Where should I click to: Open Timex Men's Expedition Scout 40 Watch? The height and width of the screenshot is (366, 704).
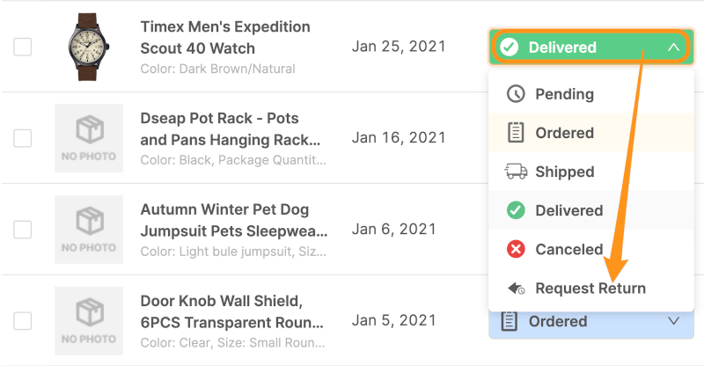coord(225,37)
